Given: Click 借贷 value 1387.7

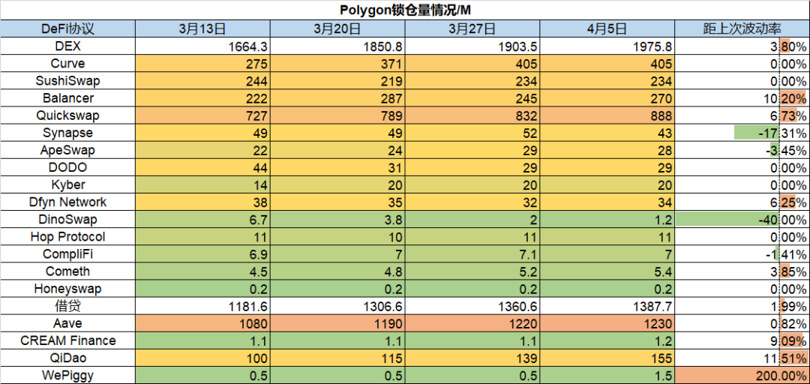Looking at the screenshot, I should [607, 306].
